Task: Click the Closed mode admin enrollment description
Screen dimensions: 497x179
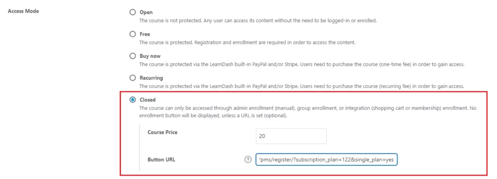Action: coord(308,112)
